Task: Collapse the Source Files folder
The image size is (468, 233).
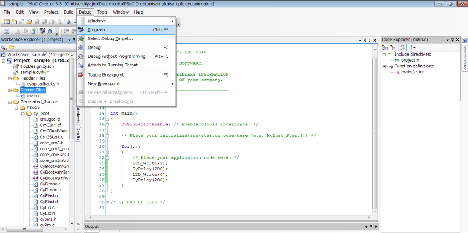Action: (10, 90)
